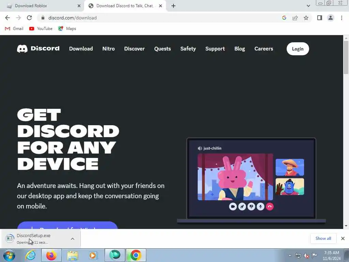Click the Chrome taskbar icon
This screenshot has width=349, height=262.
click(x=136, y=255)
